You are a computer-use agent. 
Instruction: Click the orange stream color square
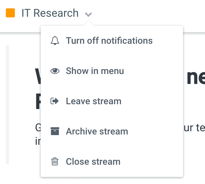pyautogui.click(x=10, y=13)
